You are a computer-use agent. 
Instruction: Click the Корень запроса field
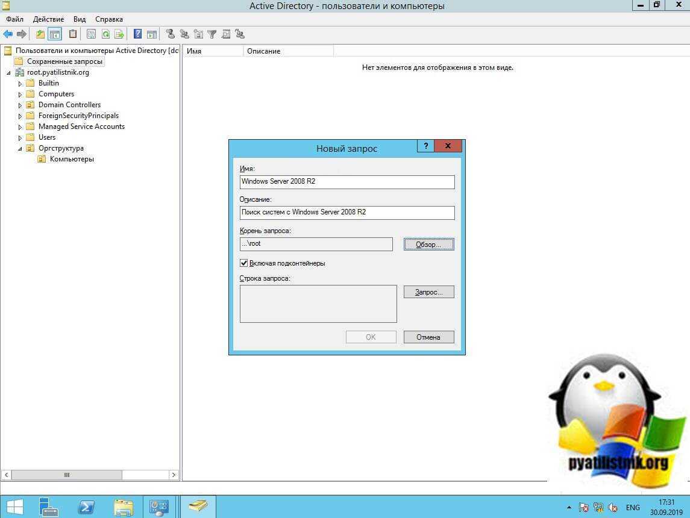point(316,244)
